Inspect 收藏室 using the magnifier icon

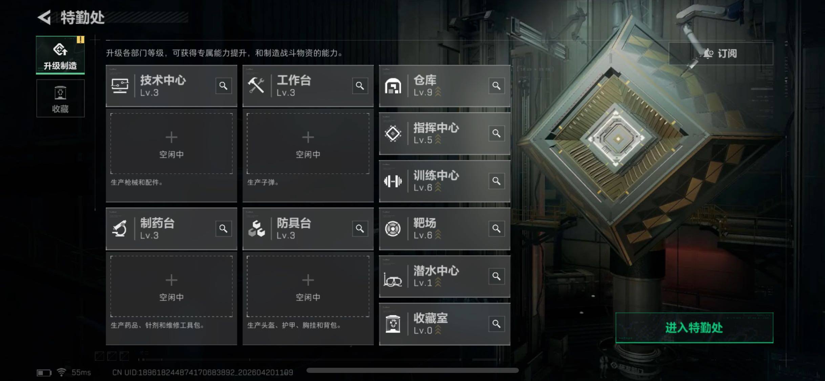(496, 324)
